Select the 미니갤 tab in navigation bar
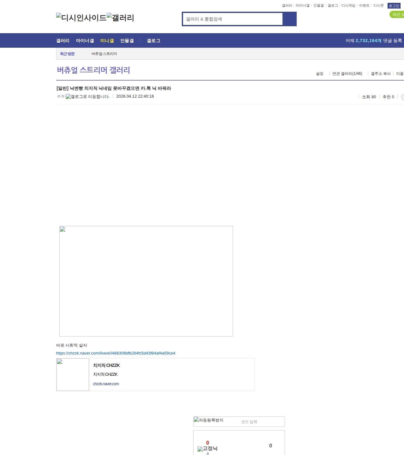The width and height of the screenshot is (404, 455). (107, 41)
